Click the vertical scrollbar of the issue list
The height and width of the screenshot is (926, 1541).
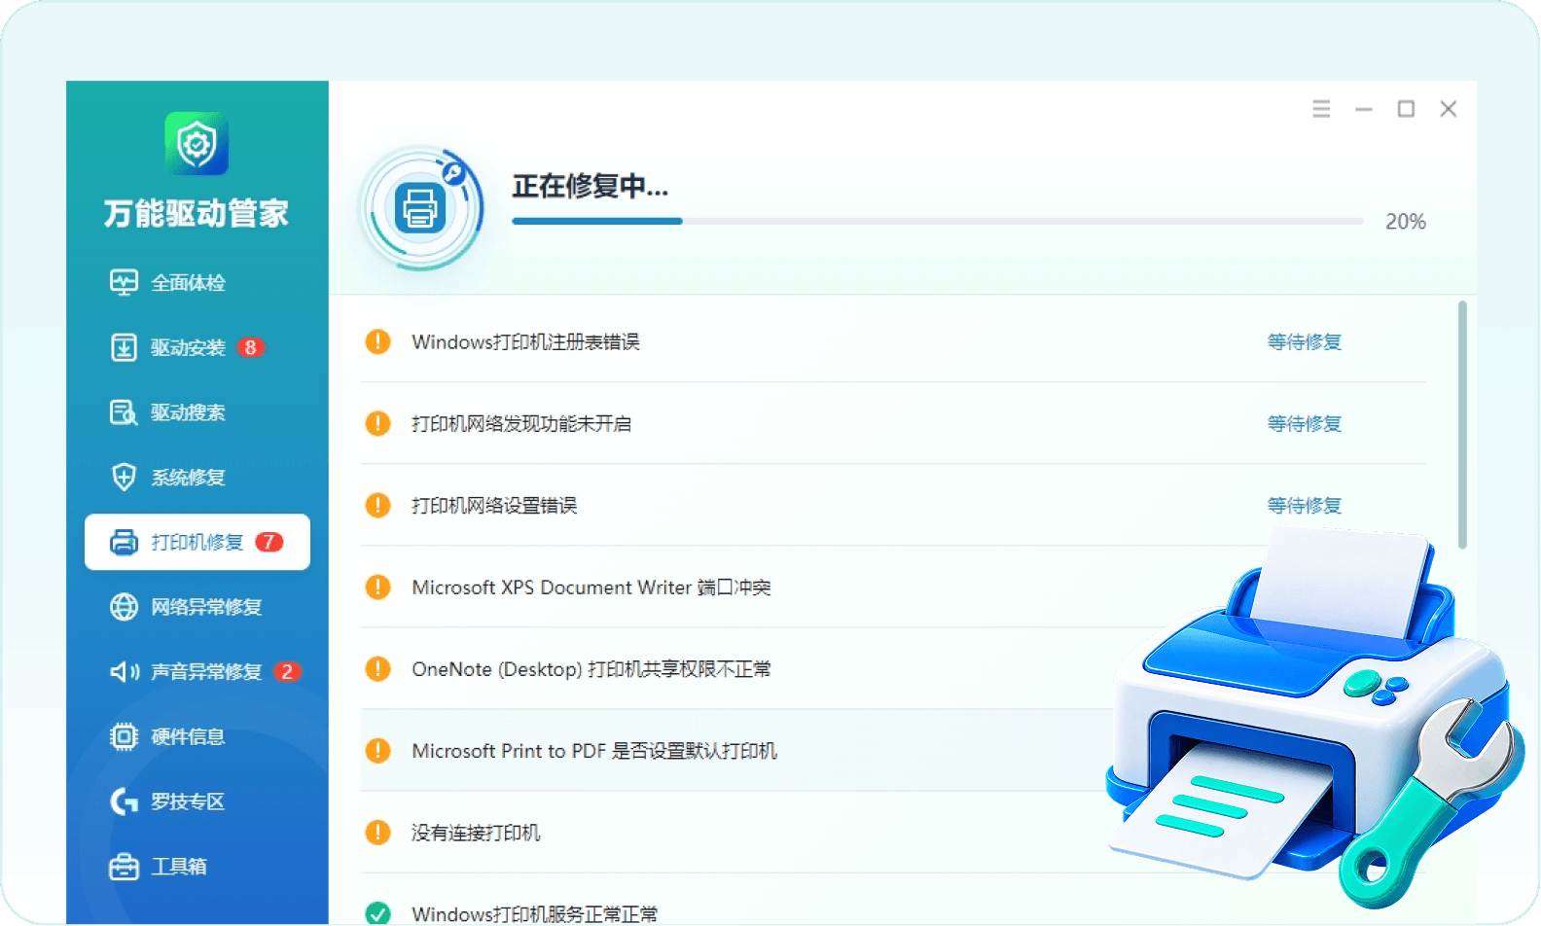click(1462, 425)
